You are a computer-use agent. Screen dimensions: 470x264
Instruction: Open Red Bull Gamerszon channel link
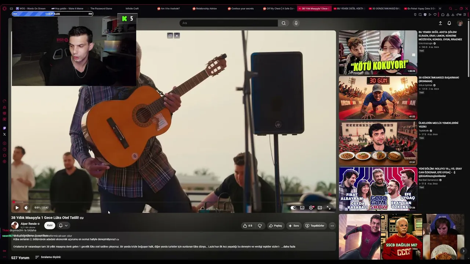coord(429,180)
